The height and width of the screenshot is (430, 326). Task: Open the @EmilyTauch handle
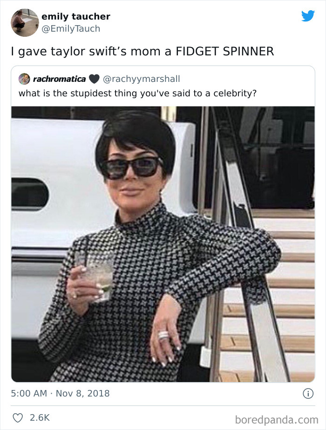[x=71, y=29]
